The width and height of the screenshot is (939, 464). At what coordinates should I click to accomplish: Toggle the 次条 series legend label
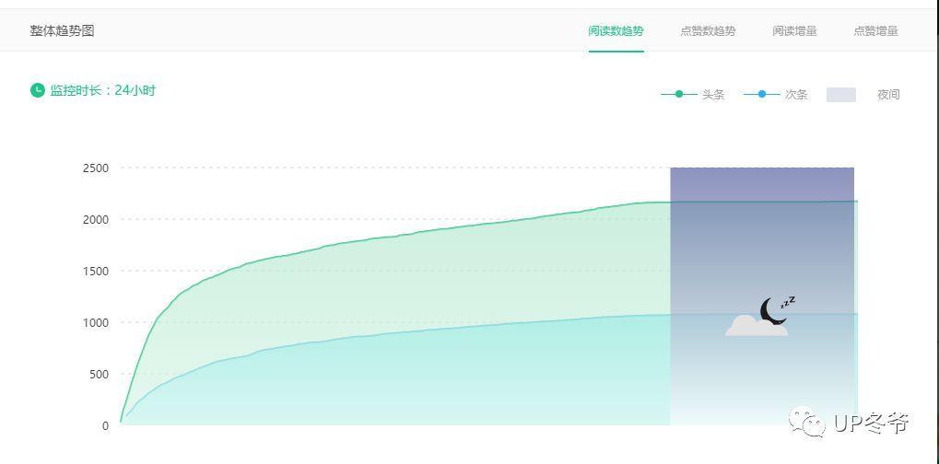point(796,95)
